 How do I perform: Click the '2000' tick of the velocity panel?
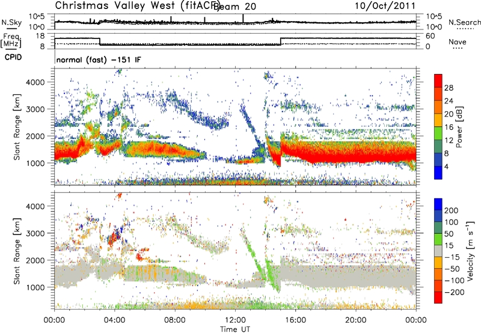(35, 260)
